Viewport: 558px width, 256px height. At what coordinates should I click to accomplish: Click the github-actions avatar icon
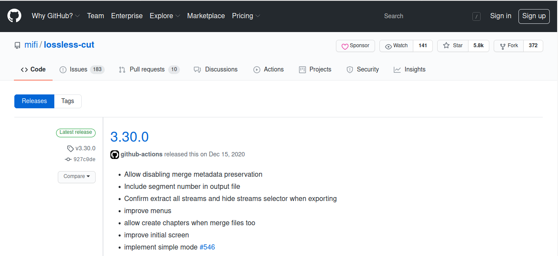(x=115, y=155)
